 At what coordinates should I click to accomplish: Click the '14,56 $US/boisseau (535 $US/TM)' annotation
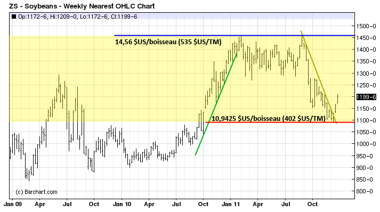click(168, 42)
